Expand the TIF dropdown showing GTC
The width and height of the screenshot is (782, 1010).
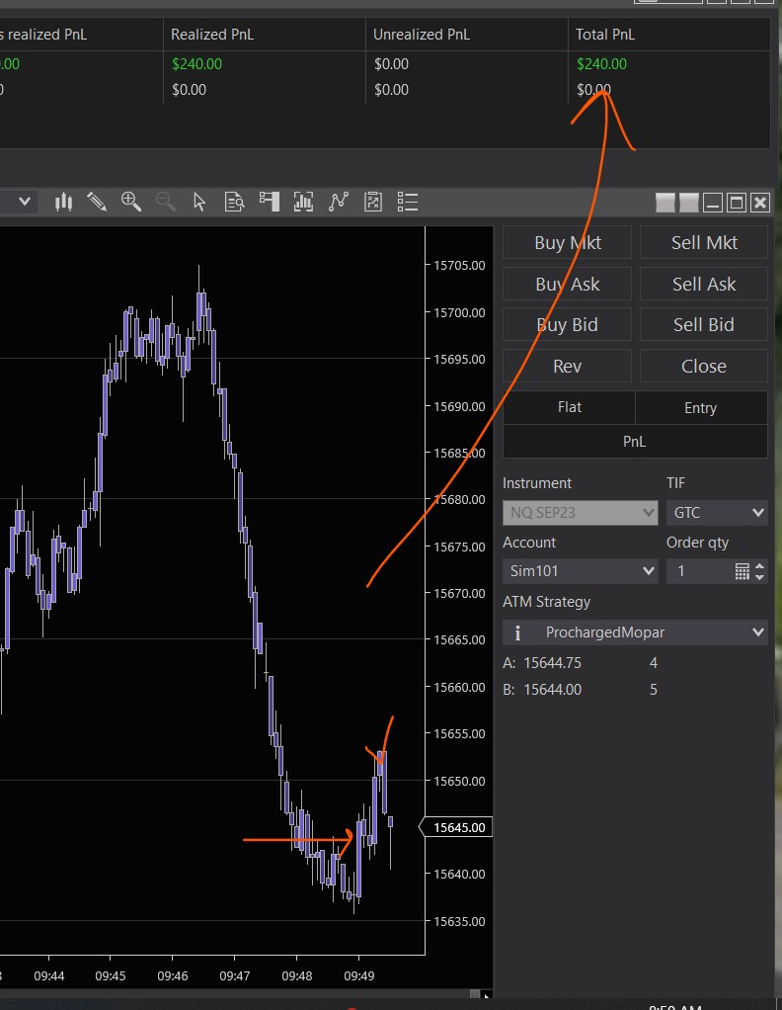click(x=717, y=513)
